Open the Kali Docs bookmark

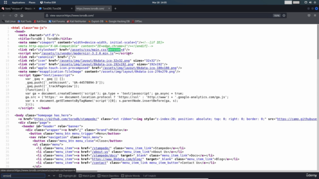[x=40, y=21]
